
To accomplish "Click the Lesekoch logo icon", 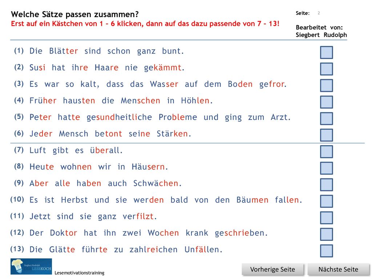I will pyautogui.click(x=31, y=267).
